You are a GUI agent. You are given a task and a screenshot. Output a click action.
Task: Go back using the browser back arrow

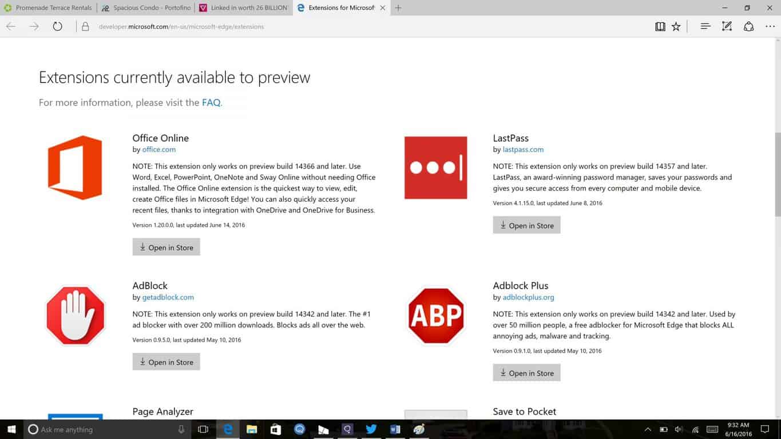tap(11, 26)
